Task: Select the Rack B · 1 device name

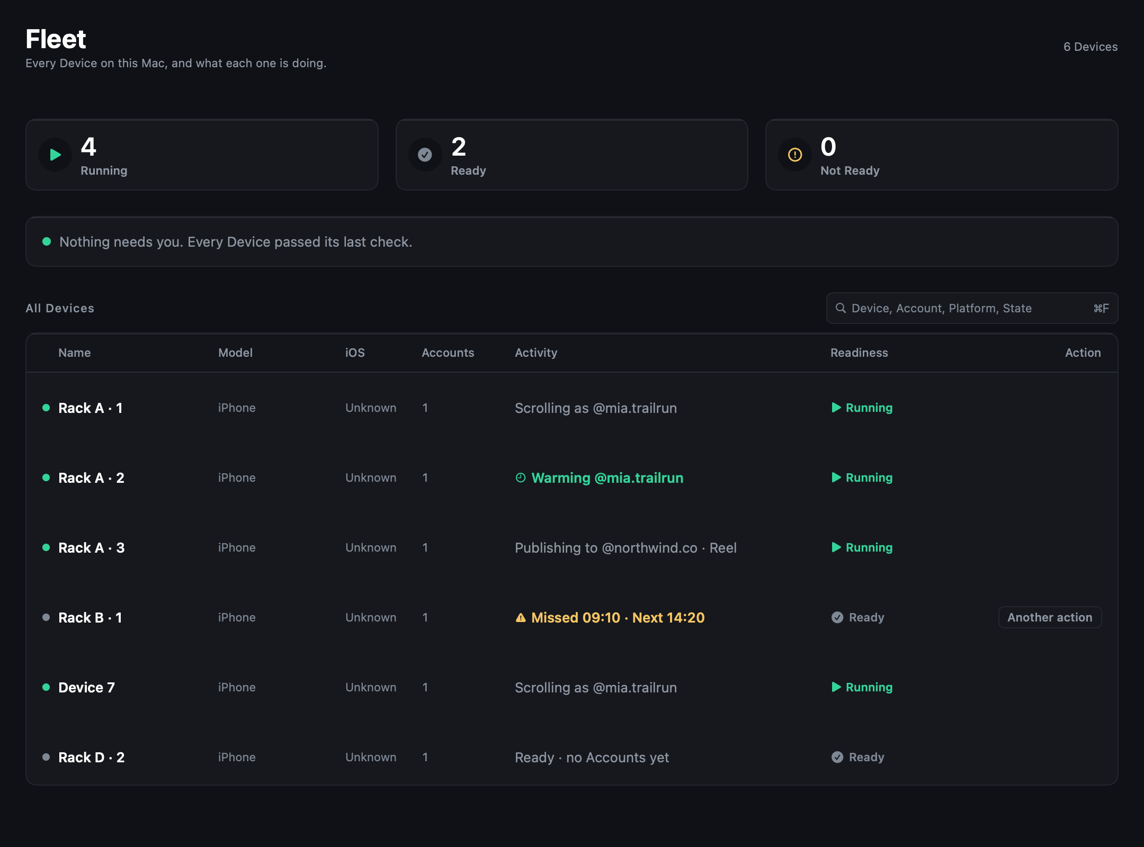Action: (x=91, y=617)
